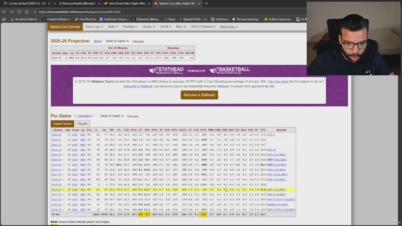Click NBA league link in 2011-12 row
This screenshot has height=226, width=402.
(x=83, y=145)
